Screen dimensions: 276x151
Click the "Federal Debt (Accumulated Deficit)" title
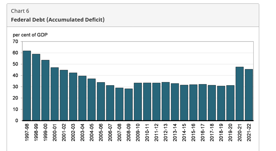coord(58,20)
